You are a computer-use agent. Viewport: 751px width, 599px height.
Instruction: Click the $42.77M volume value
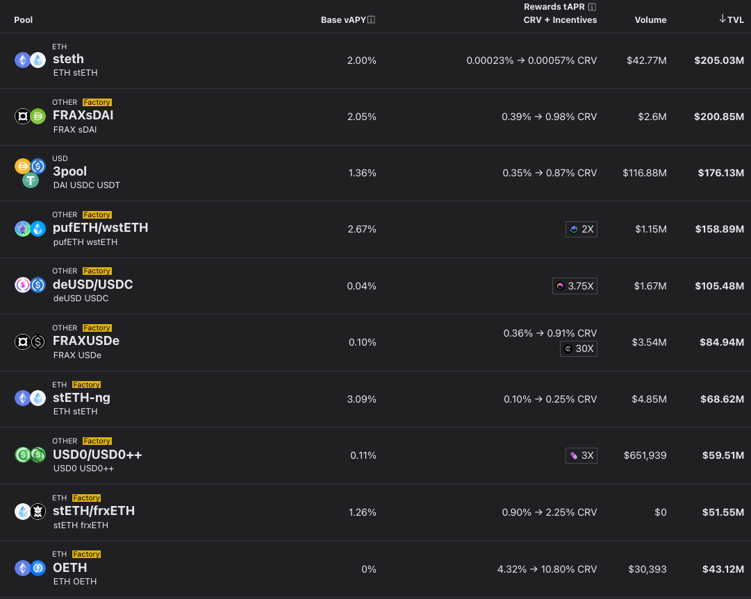click(x=647, y=60)
